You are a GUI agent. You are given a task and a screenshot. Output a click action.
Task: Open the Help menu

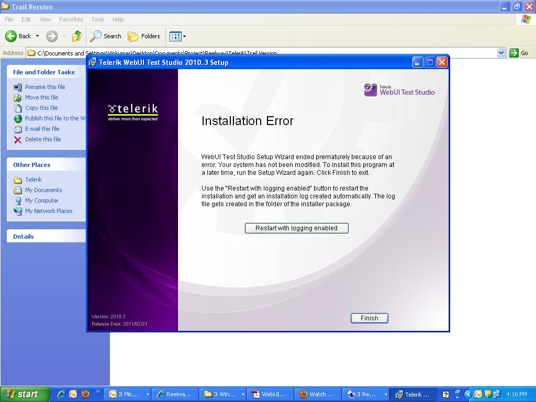coord(118,19)
